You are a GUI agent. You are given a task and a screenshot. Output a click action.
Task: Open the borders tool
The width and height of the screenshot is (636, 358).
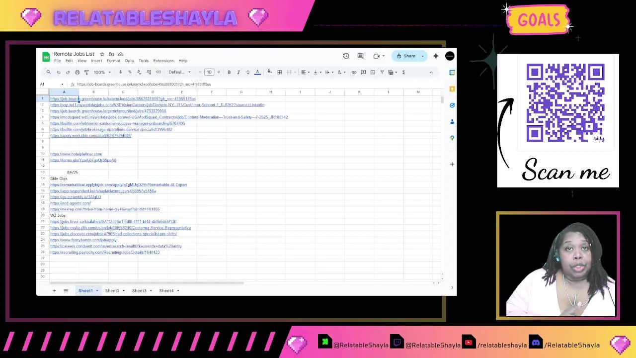279,72
